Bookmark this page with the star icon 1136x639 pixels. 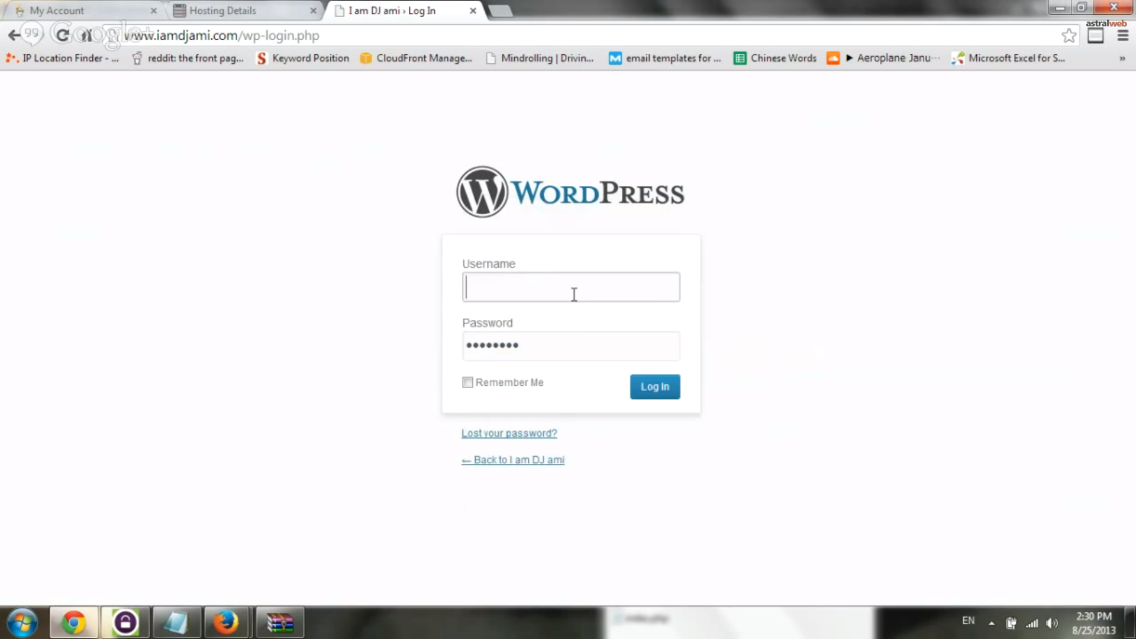point(1069,35)
